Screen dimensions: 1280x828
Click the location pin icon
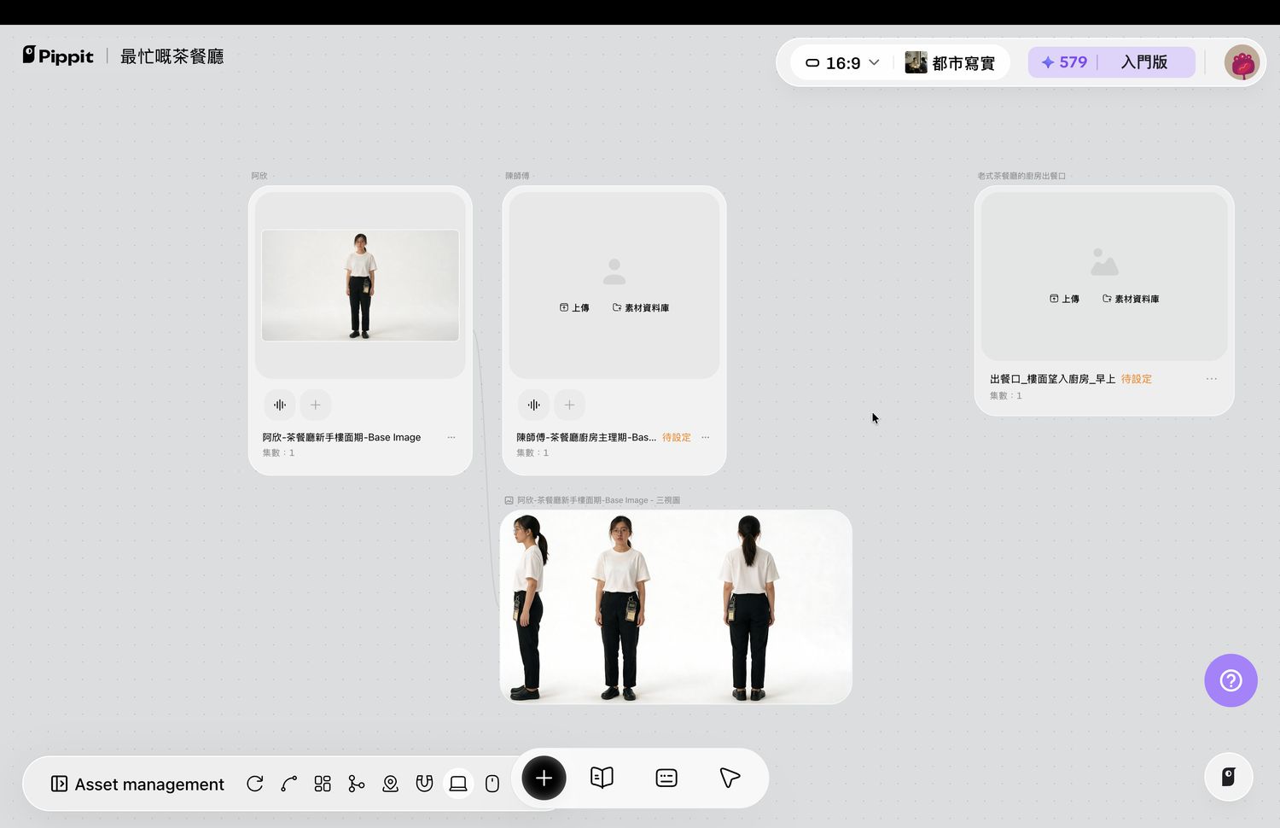coord(390,784)
